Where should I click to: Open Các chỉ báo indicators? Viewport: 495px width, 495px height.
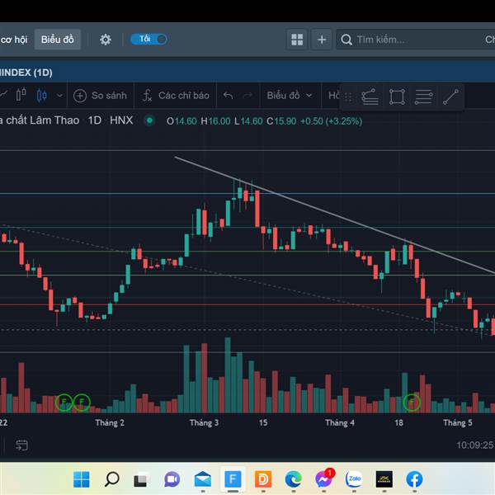point(176,96)
